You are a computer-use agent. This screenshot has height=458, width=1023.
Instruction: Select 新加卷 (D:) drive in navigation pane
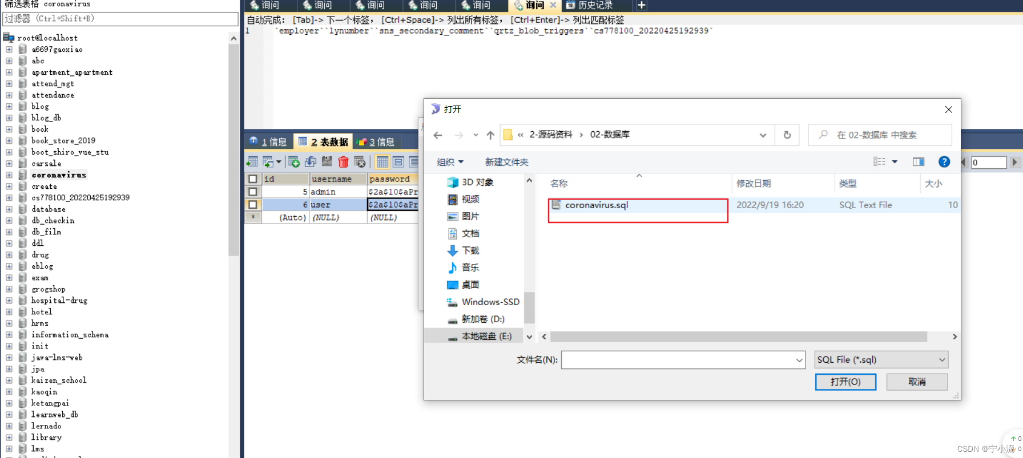(476, 319)
